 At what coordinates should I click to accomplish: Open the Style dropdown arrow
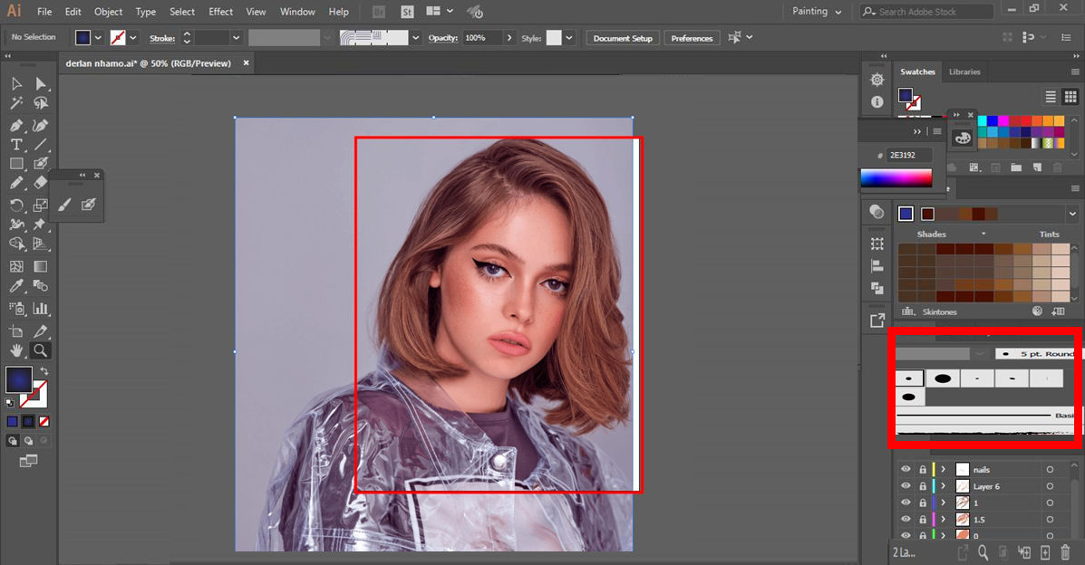pyautogui.click(x=569, y=38)
